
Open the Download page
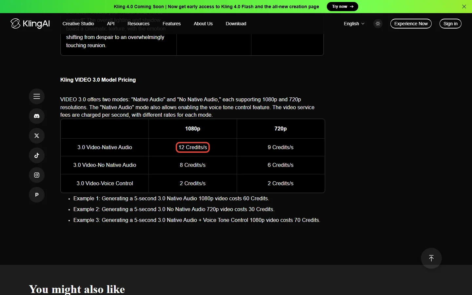(x=236, y=24)
